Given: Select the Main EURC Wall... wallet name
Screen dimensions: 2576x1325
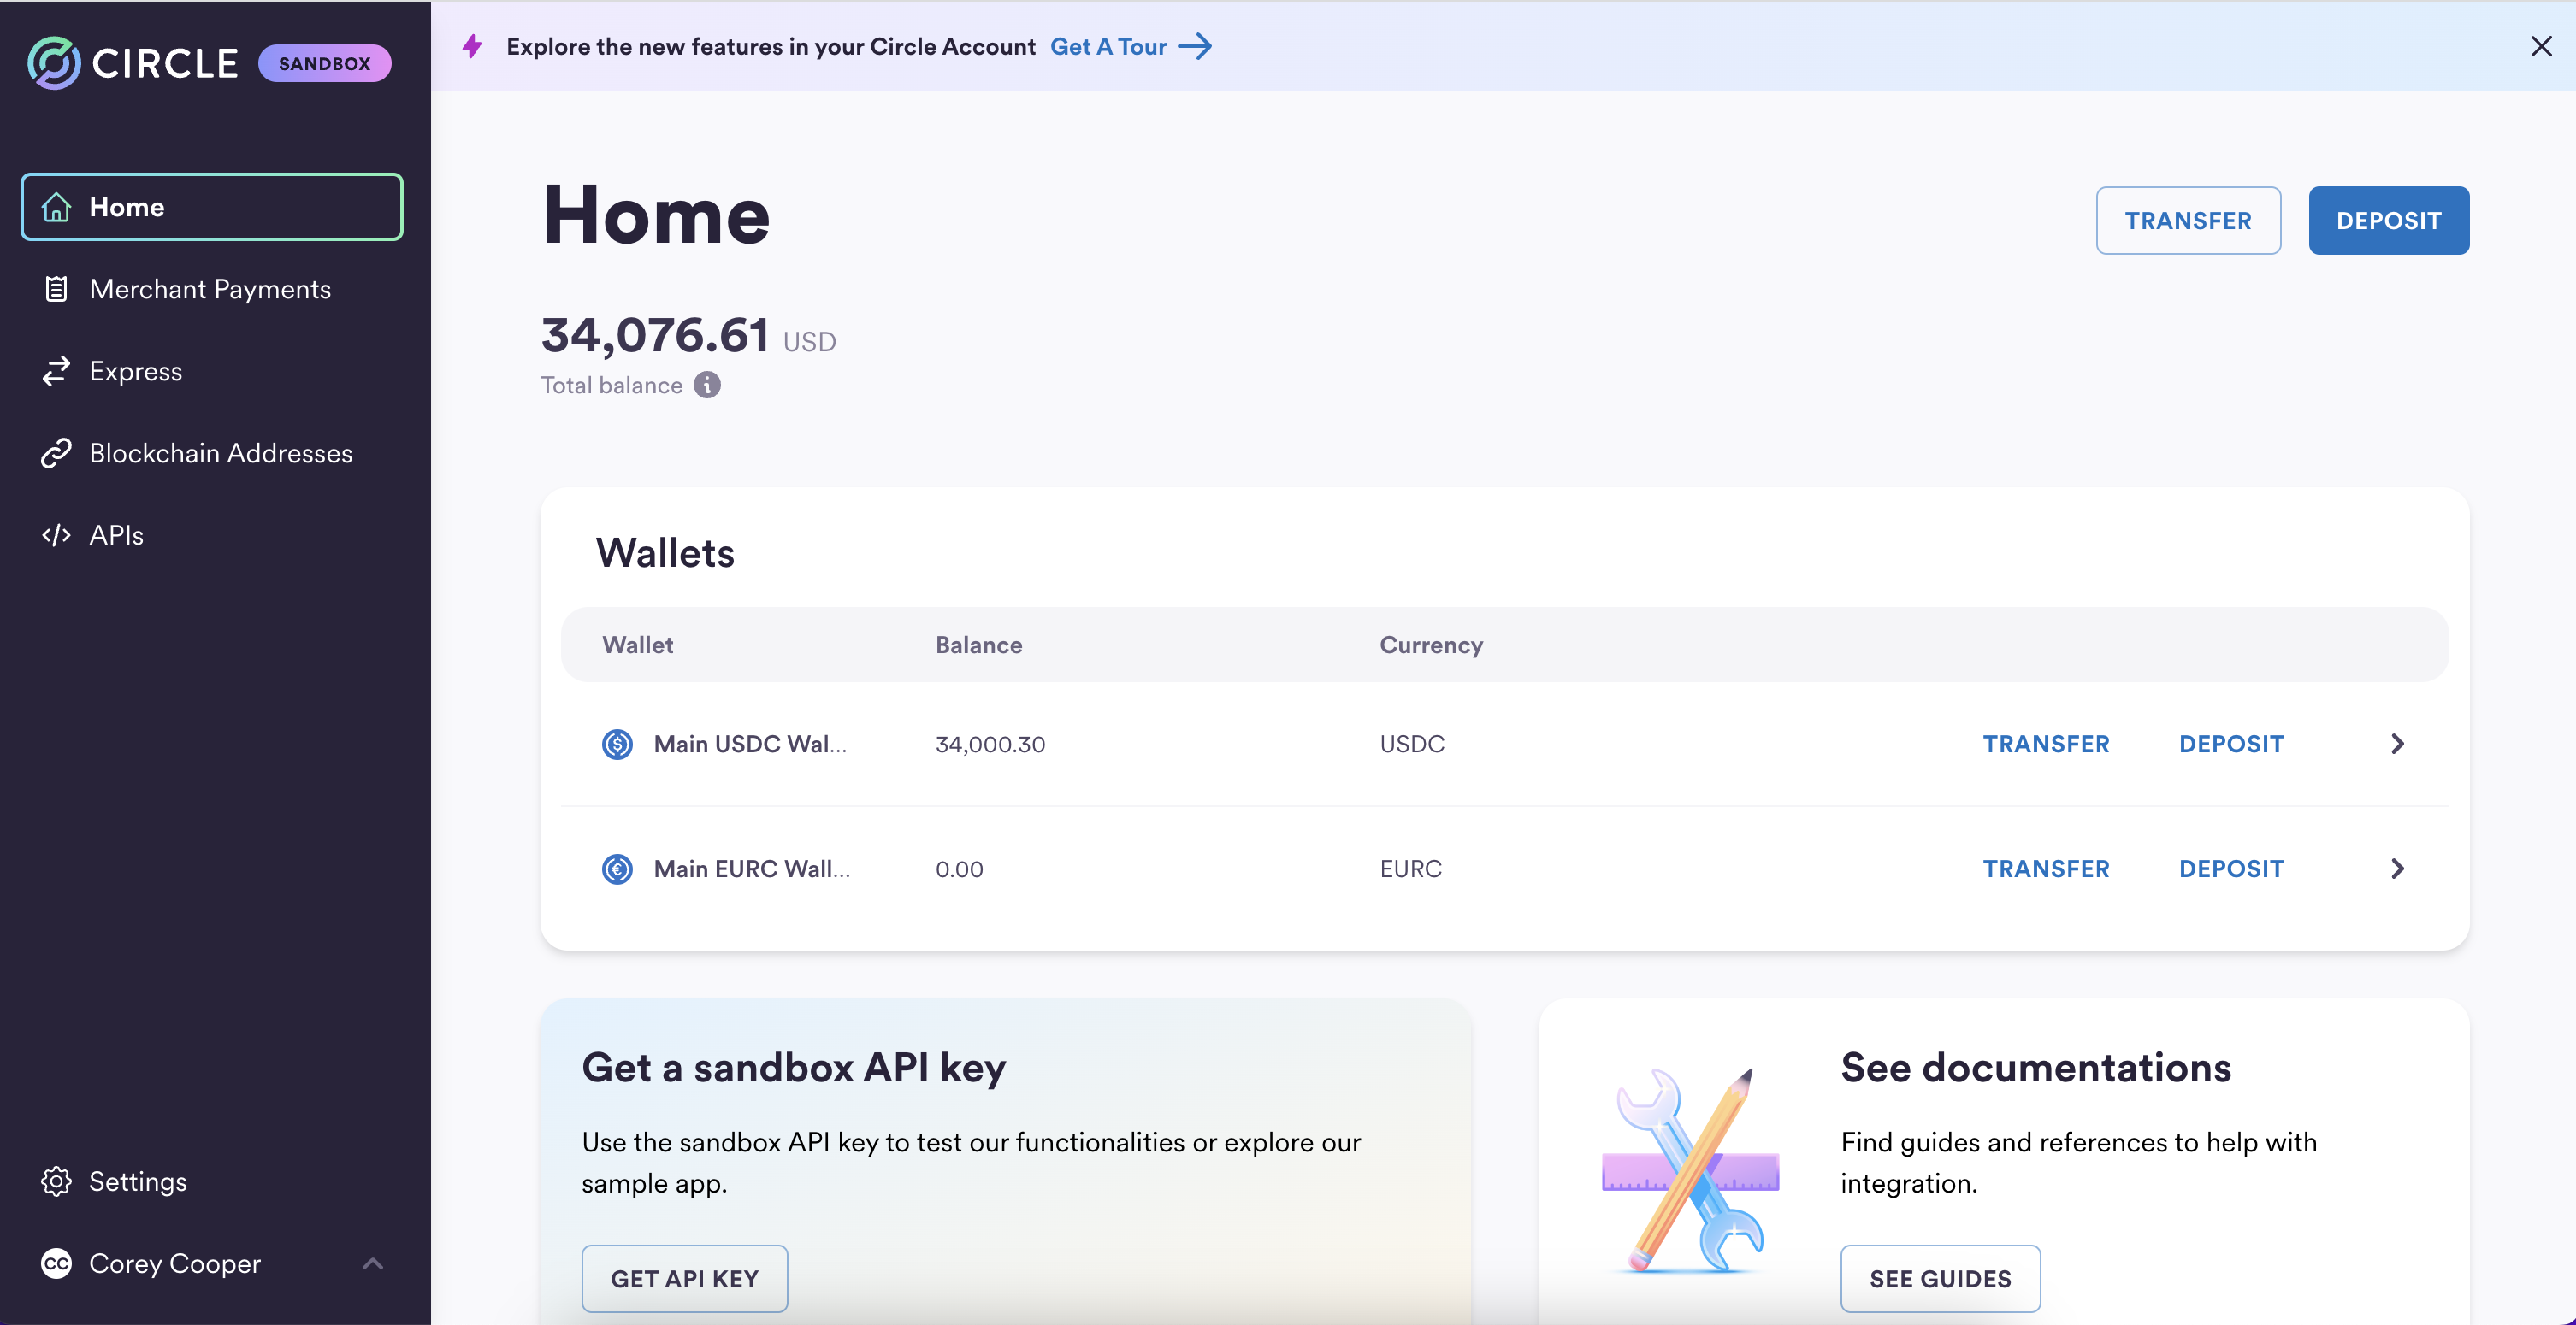Looking at the screenshot, I should coord(752,869).
